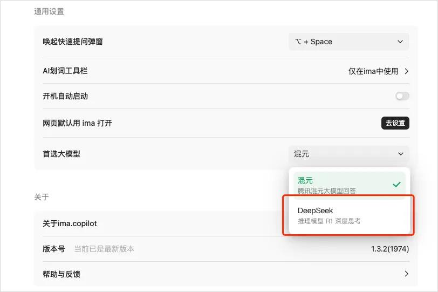Click the 版本号 label
This screenshot has width=438, height=292.
[54, 249]
